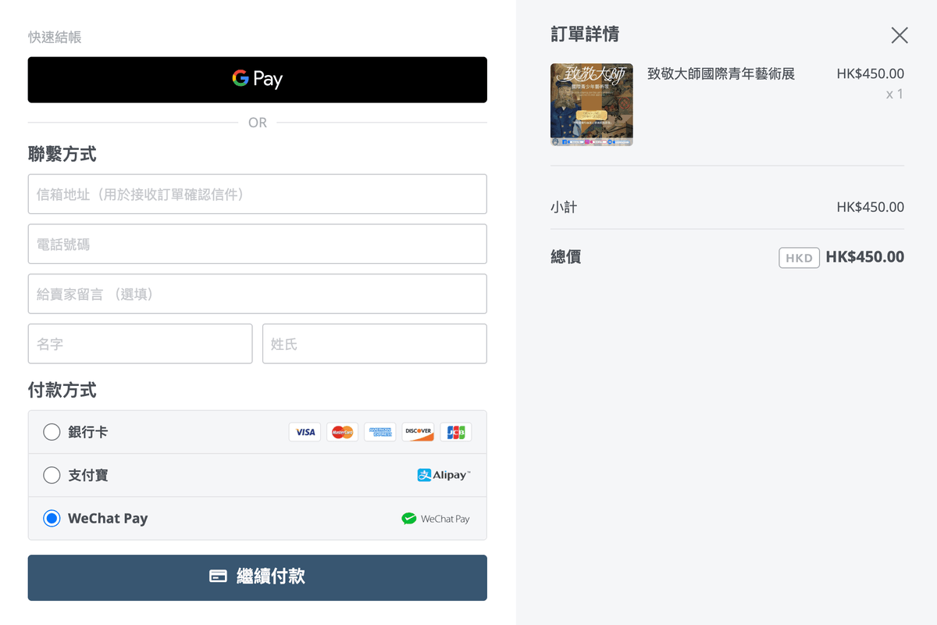Click the Discover card icon
This screenshot has height=625, width=937.
click(418, 432)
